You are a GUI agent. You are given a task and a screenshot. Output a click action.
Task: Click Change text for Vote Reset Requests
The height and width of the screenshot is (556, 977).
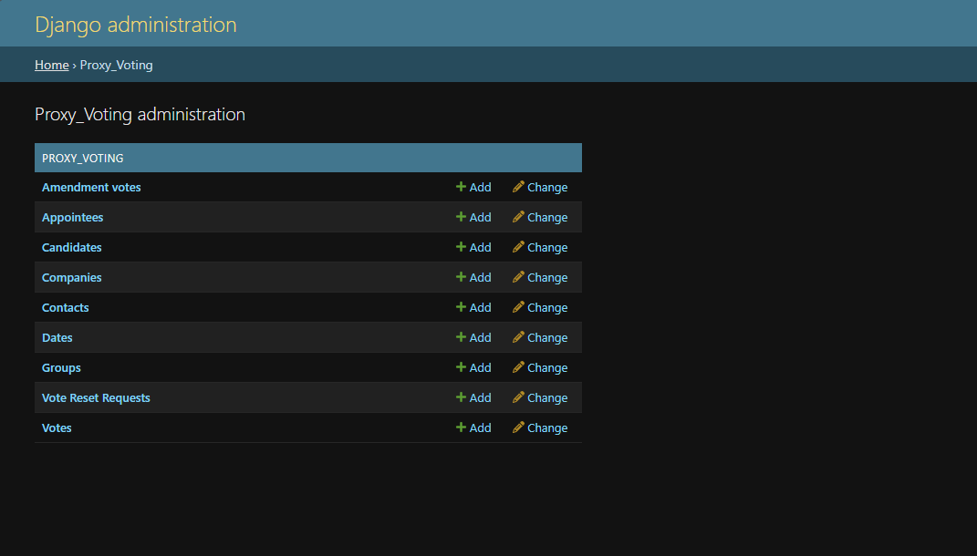tap(547, 397)
